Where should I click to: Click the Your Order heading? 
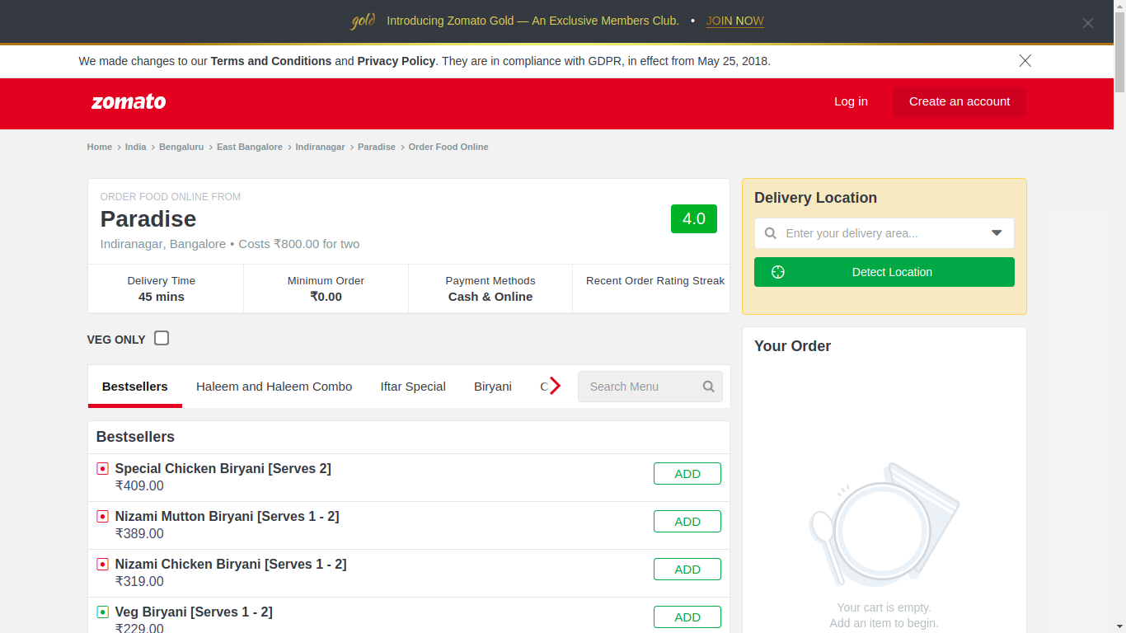(x=793, y=346)
